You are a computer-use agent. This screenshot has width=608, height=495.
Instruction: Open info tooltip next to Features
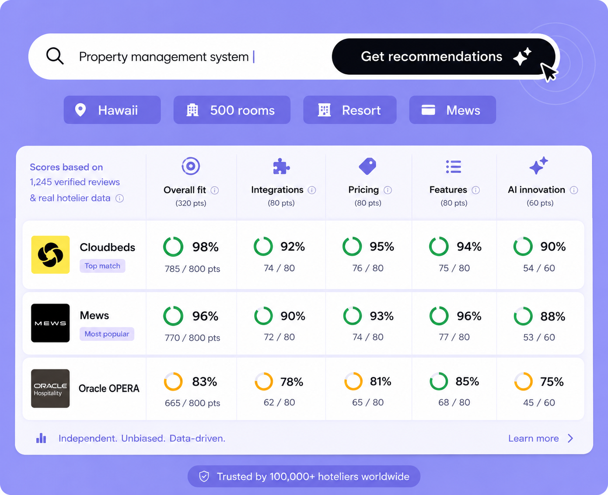pos(476,190)
